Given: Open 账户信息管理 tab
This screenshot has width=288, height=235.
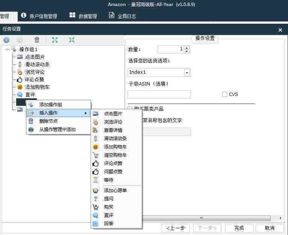Looking at the screenshot, I should (x=39, y=16).
